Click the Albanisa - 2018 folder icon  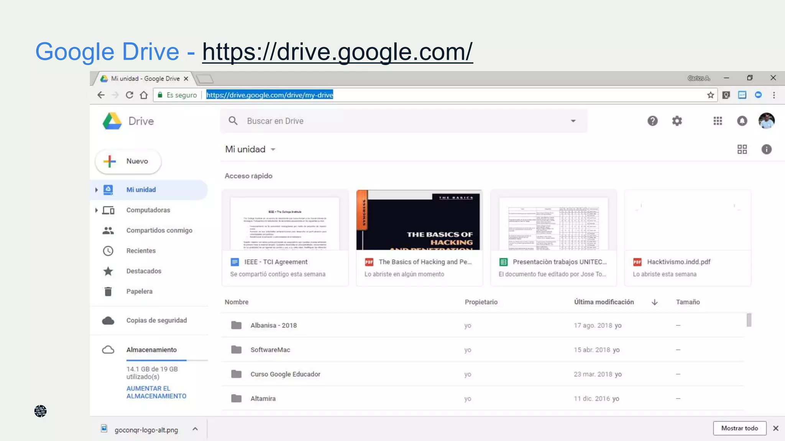[236, 325]
